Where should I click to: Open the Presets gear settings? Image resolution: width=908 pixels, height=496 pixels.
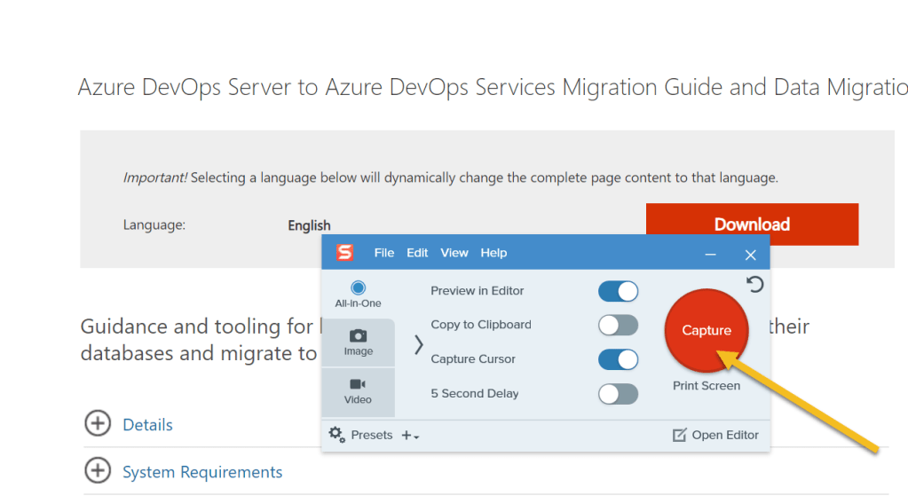(x=337, y=435)
